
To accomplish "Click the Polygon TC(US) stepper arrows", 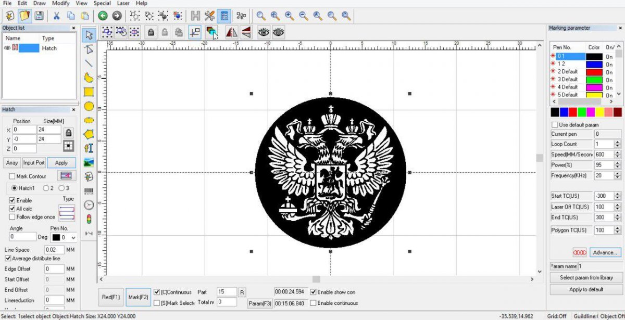I will (x=618, y=230).
